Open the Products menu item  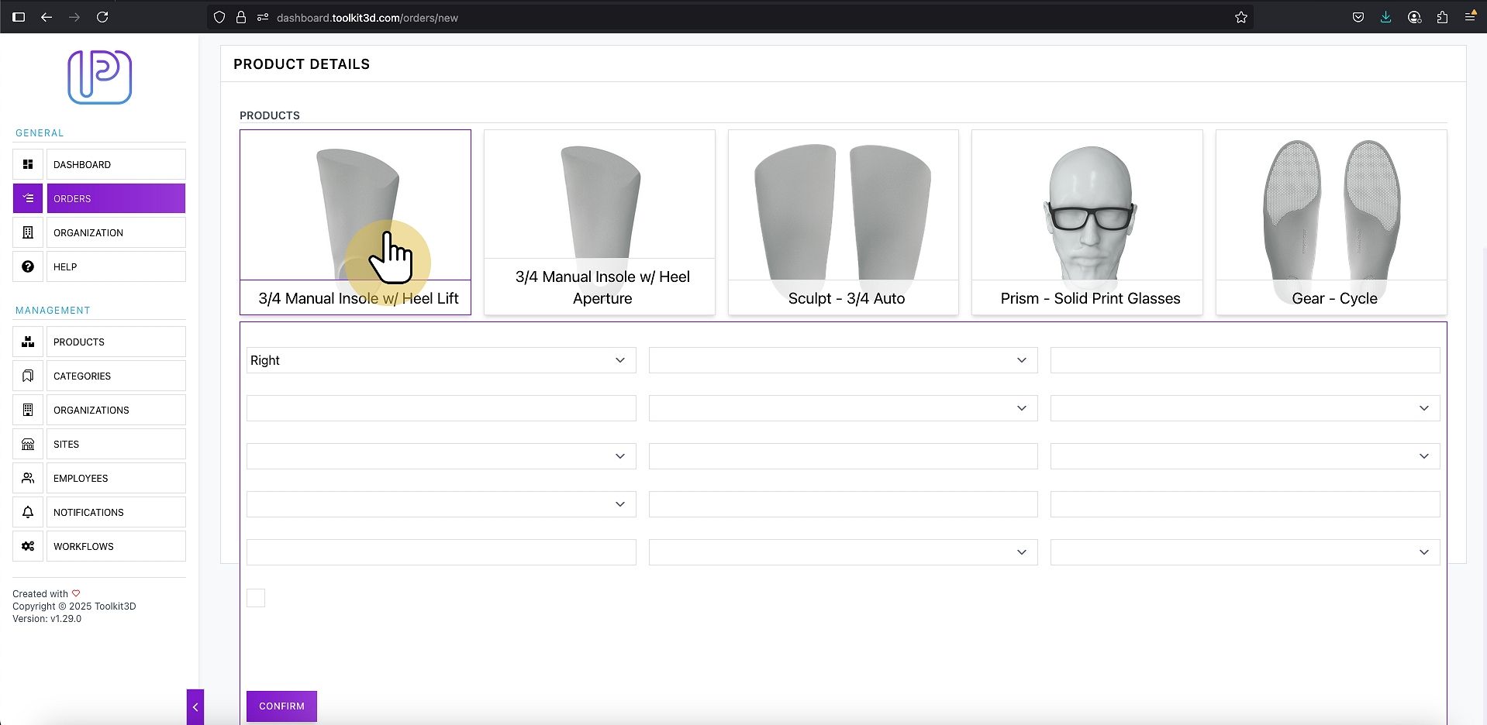[116, 342]
